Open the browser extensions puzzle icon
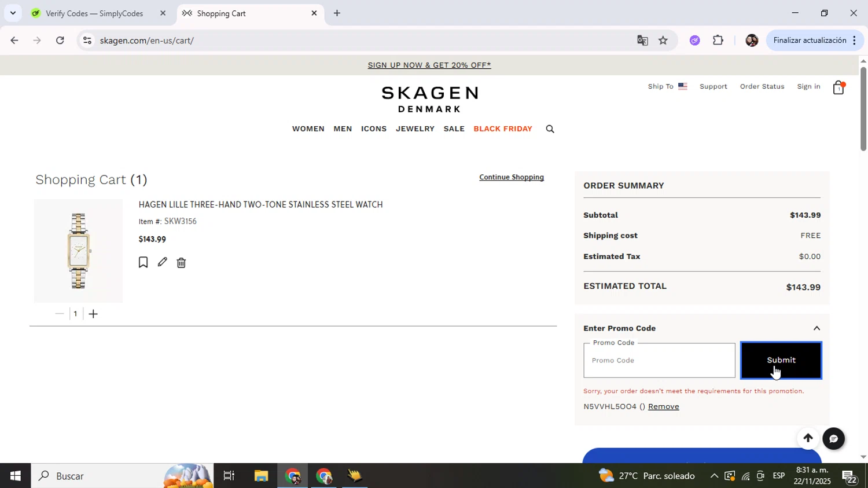 coord(718,41)
